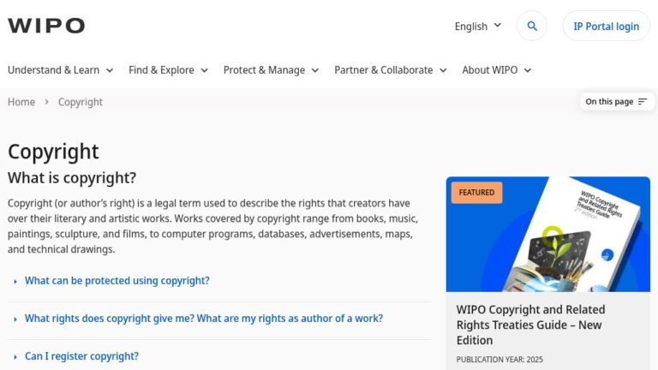Click the WIPO logo

tap(46, 26)
